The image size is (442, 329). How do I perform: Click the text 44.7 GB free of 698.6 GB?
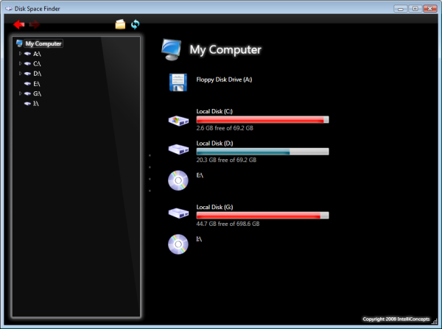(x=228, y=224)
